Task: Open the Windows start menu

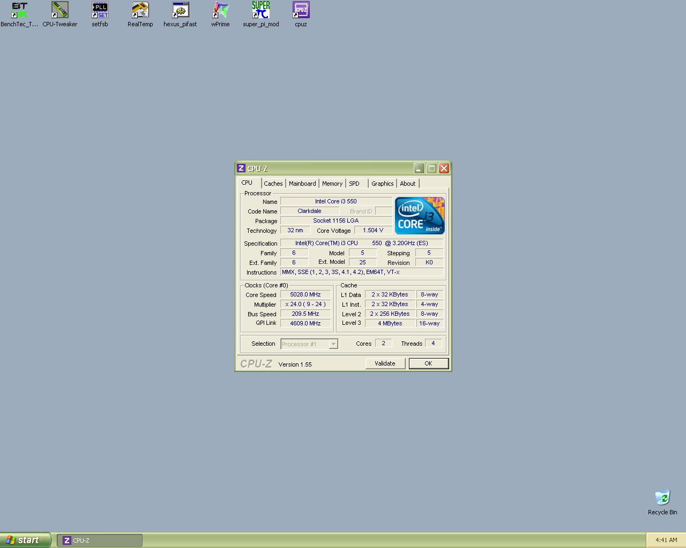Action: [x=25, y=540]
